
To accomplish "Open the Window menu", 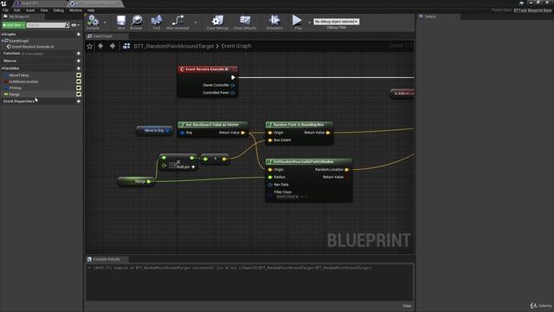I will pos(75,10).
